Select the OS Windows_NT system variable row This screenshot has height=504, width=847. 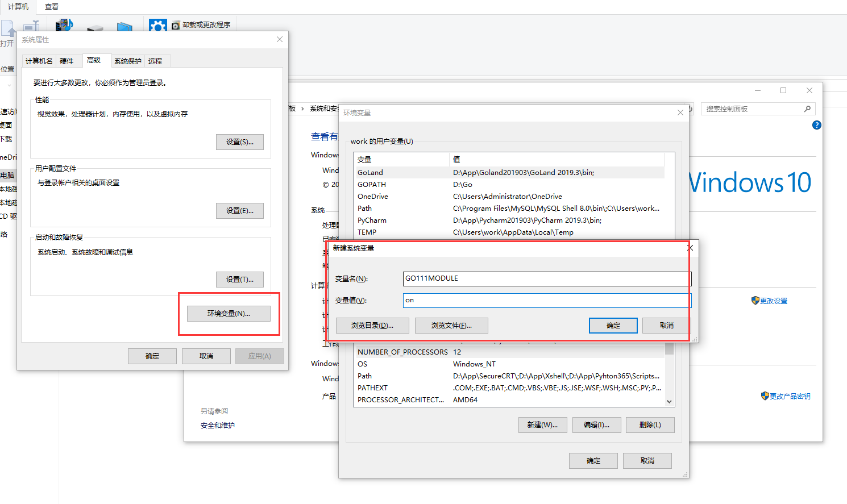(509, 364)
